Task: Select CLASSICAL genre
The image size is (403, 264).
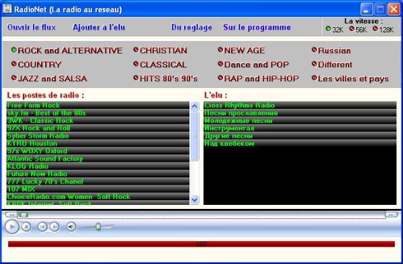Action: tap(160, 64)
